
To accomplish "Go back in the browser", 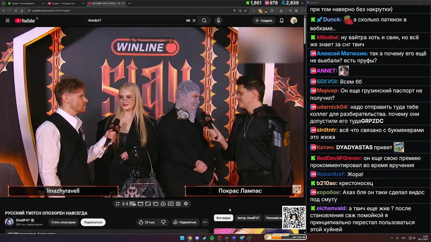I will 3,10.
